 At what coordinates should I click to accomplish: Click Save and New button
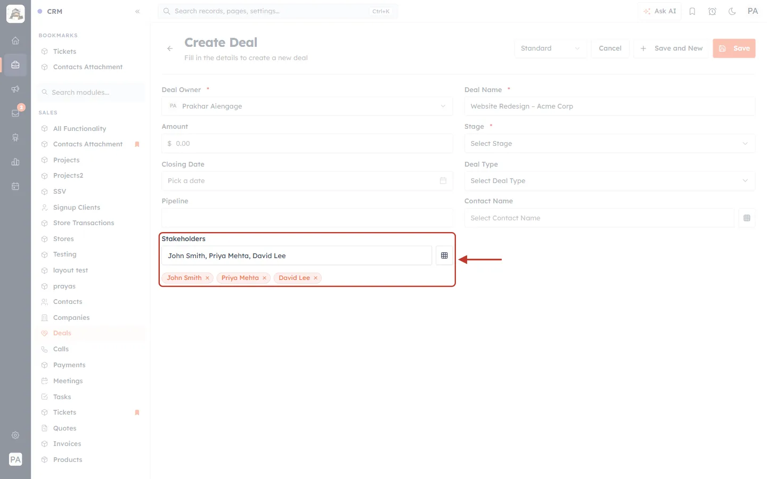(x=671, y=48)
